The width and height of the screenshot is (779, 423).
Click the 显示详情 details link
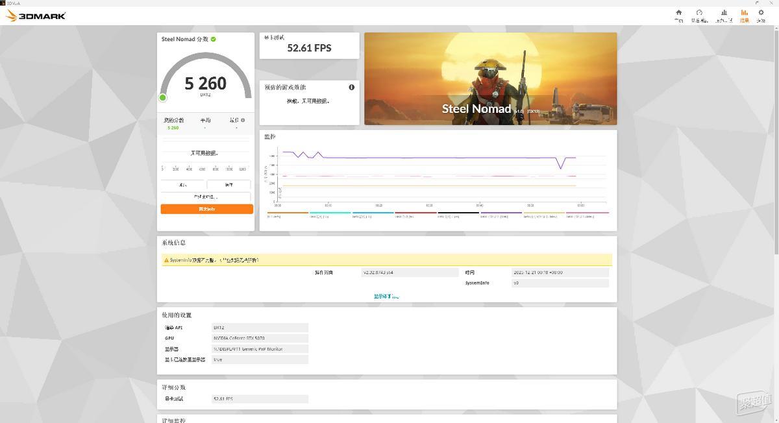(386, 296)
